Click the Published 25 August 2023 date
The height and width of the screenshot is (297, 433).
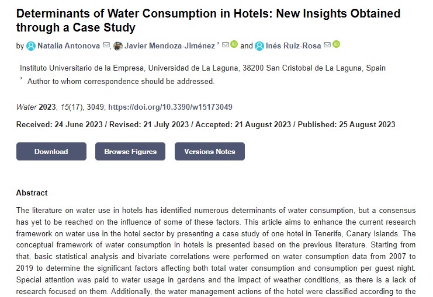pyautogui.click(x=347, y=125)
